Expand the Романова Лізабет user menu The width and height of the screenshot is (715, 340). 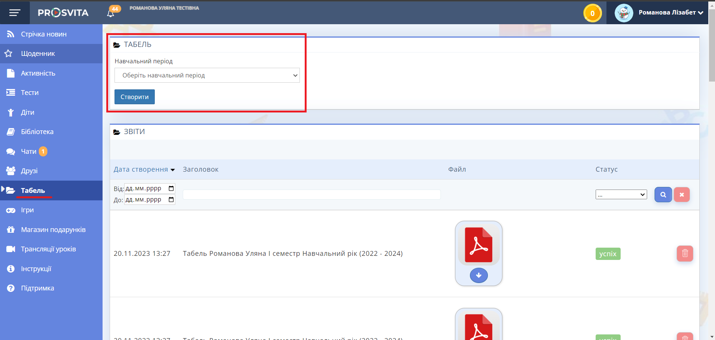point(670,13)
